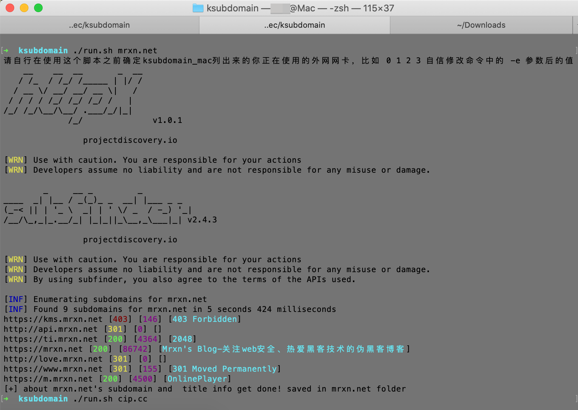Click the https://kms.mrxn.net URL
578x410 pixels.
click(x=53, y=319)
